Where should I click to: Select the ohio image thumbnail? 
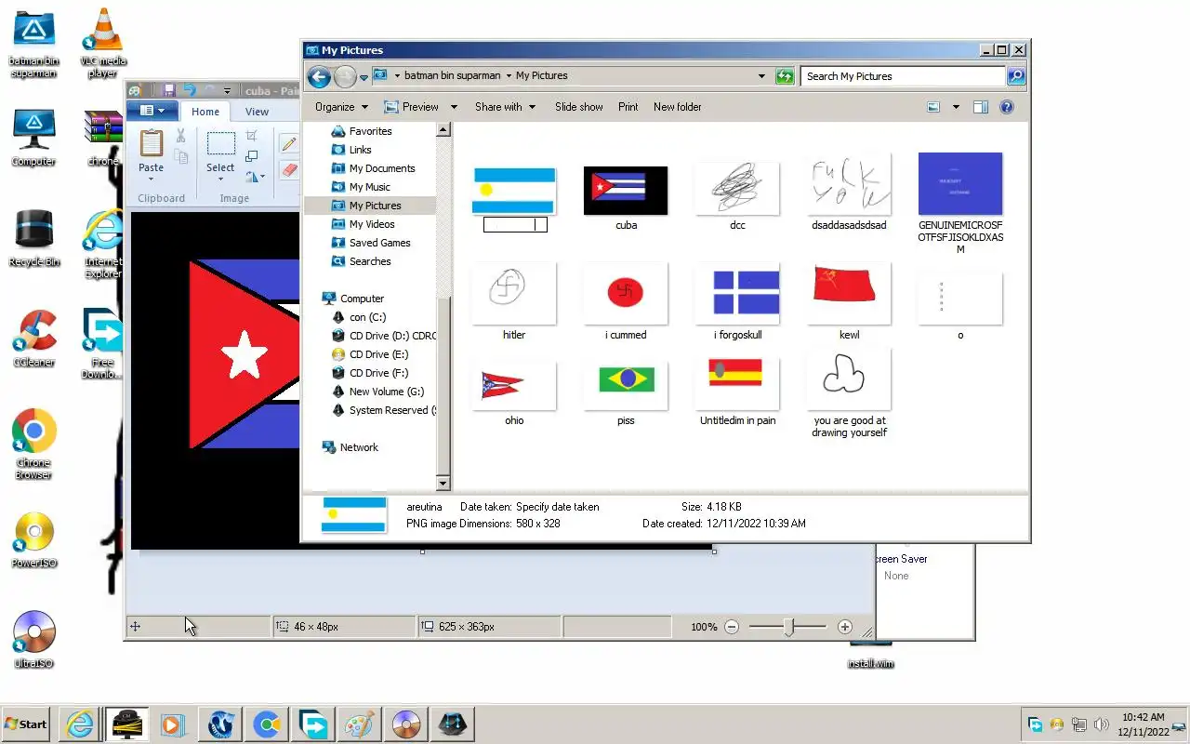(514, 386)
